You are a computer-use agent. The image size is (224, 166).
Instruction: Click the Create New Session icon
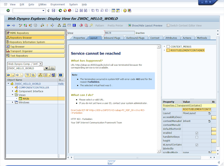(x=113, y=10)
